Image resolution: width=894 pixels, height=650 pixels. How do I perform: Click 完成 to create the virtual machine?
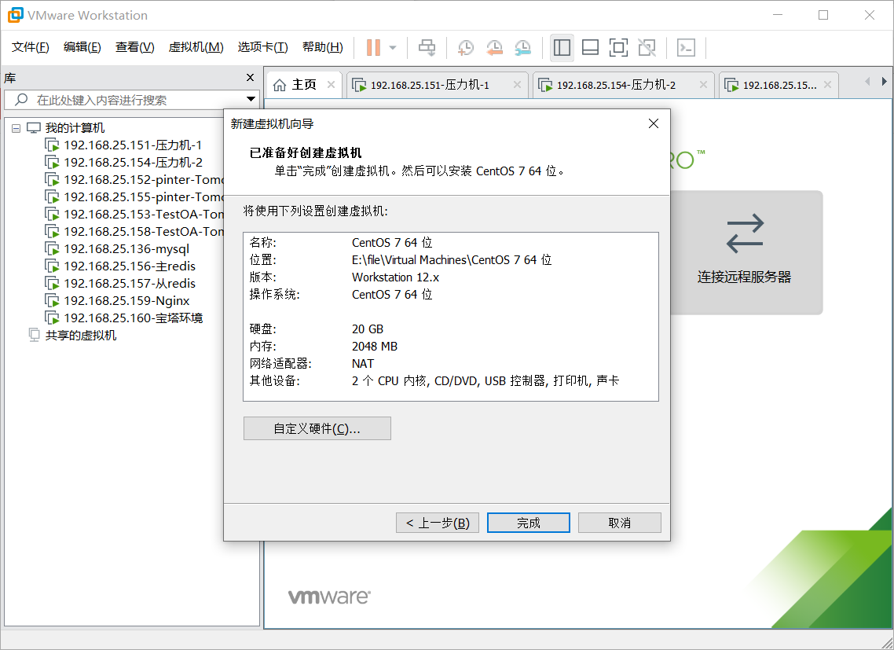(529, 523)
